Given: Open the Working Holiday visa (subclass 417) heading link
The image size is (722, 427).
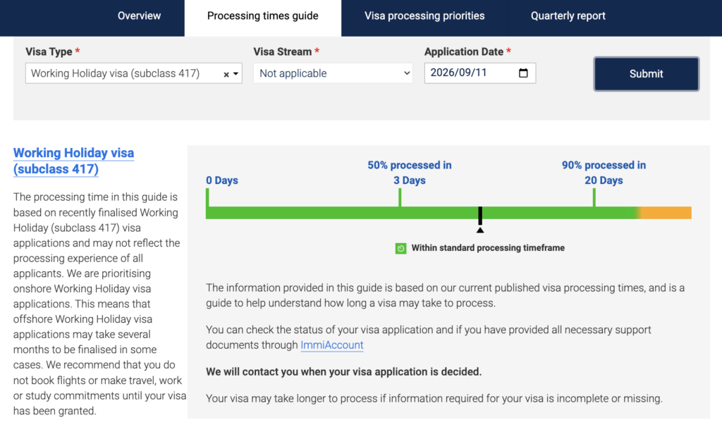Looking at the screenshot, I should [73, 161].
